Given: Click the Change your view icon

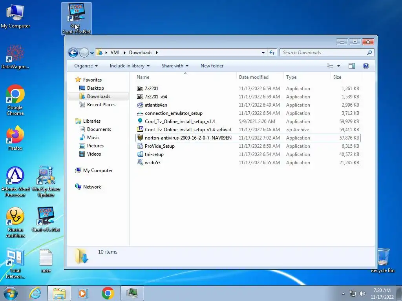Looking at the screenshot, I should click(x=330, y=66).
